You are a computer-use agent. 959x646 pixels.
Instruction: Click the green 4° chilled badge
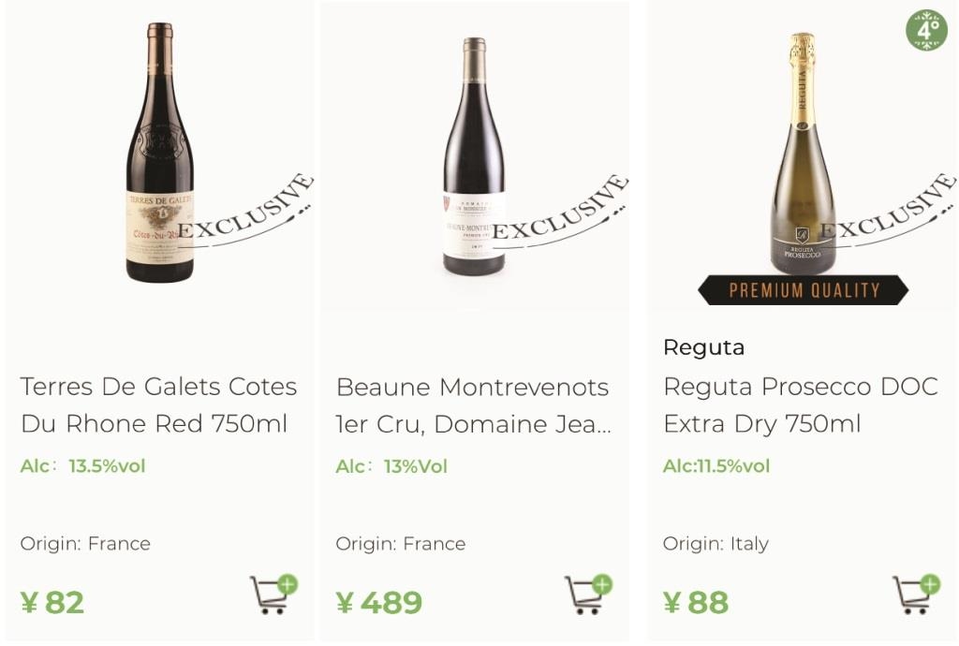click(x=926, y=29)
